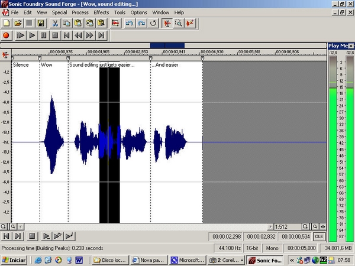Rewind with the double left arrows
The height and width of the screenshot is (266, 355).
(78, 35)
